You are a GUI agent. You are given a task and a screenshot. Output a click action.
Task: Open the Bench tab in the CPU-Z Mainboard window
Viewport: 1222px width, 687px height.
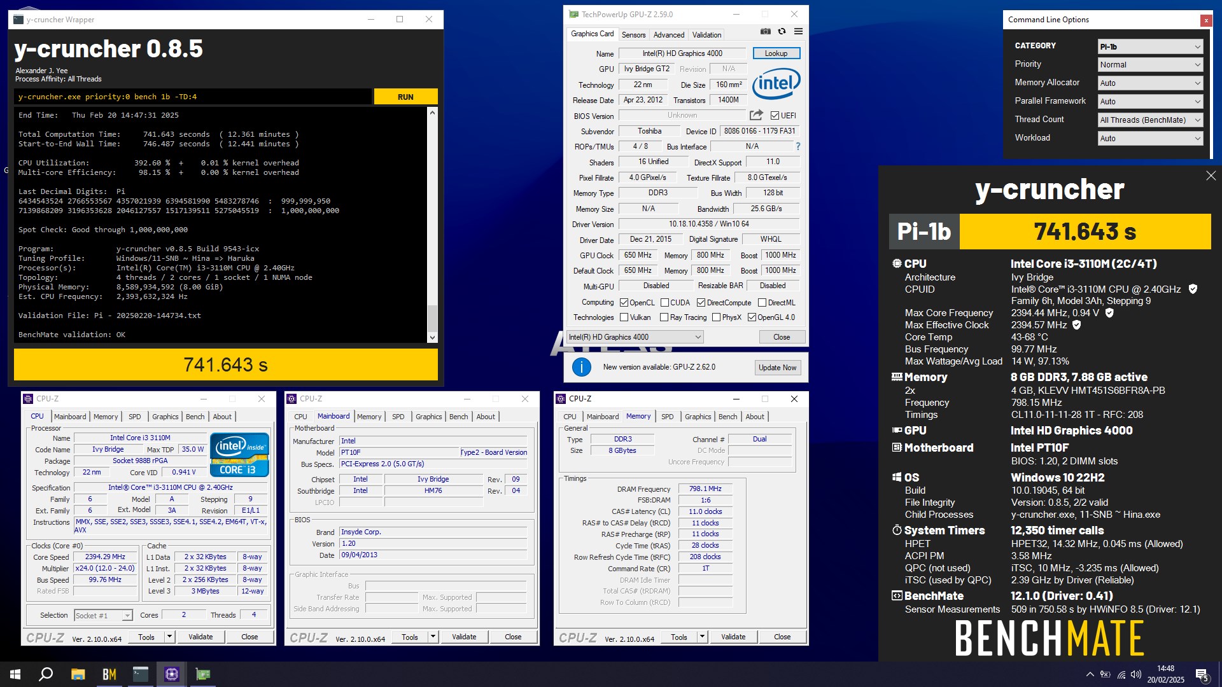(458, 417)
